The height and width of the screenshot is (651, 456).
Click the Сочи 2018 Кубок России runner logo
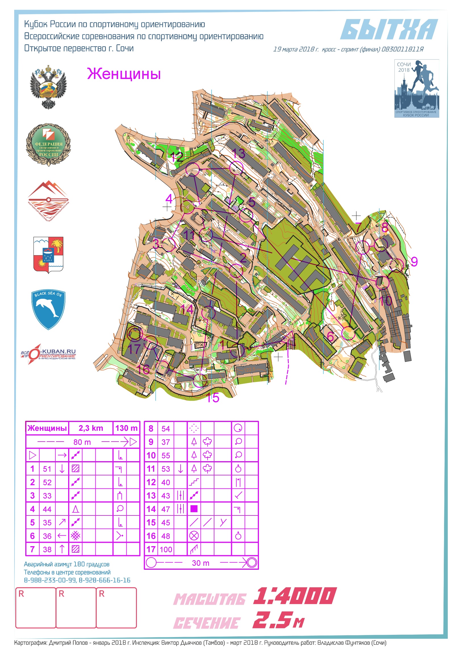click(x=417, y=88)
